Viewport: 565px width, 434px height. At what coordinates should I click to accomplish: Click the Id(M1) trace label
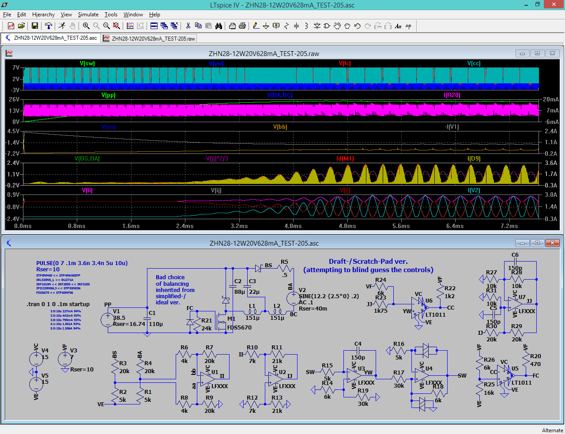point(345,159)
